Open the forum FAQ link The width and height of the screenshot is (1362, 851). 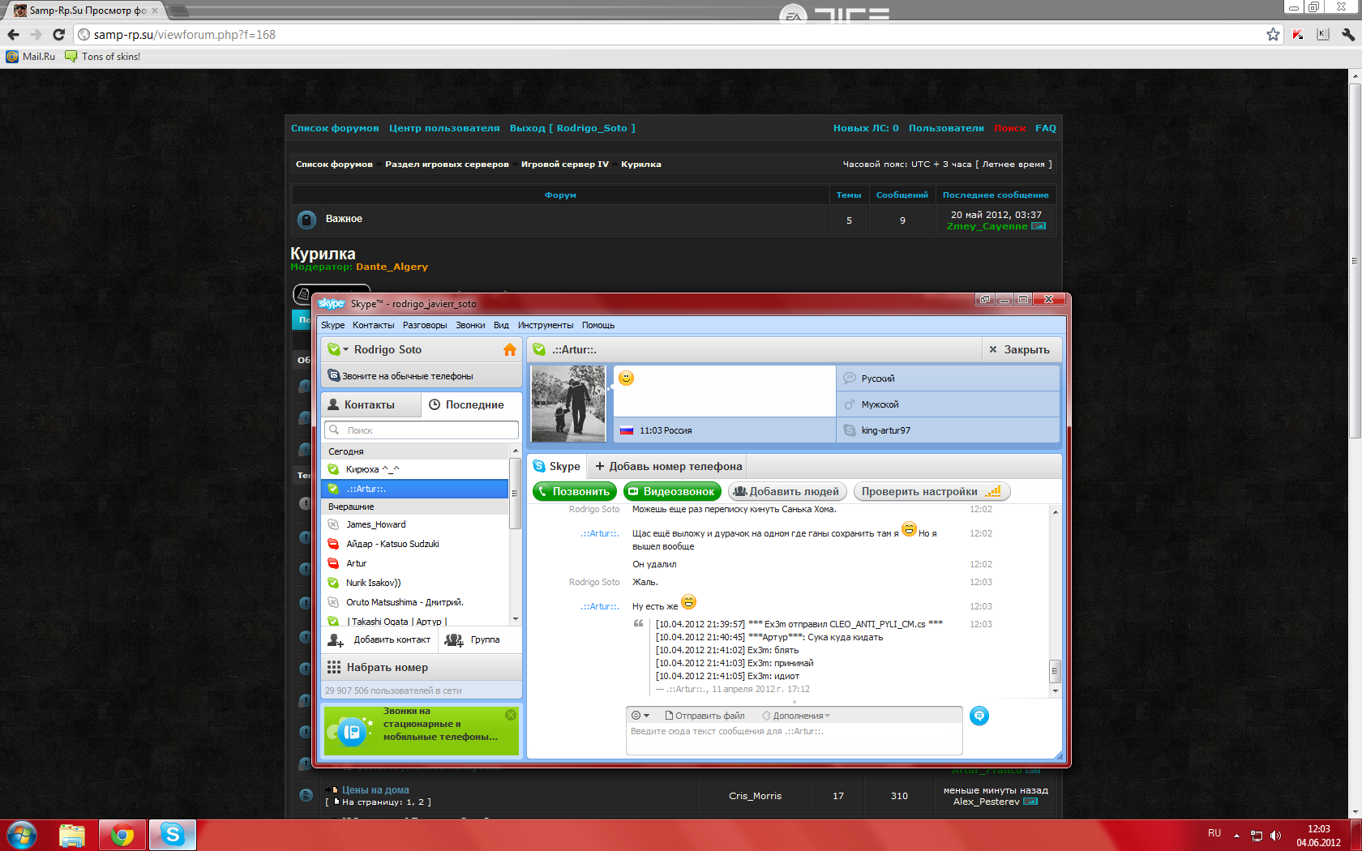[x=1046, y=128]
